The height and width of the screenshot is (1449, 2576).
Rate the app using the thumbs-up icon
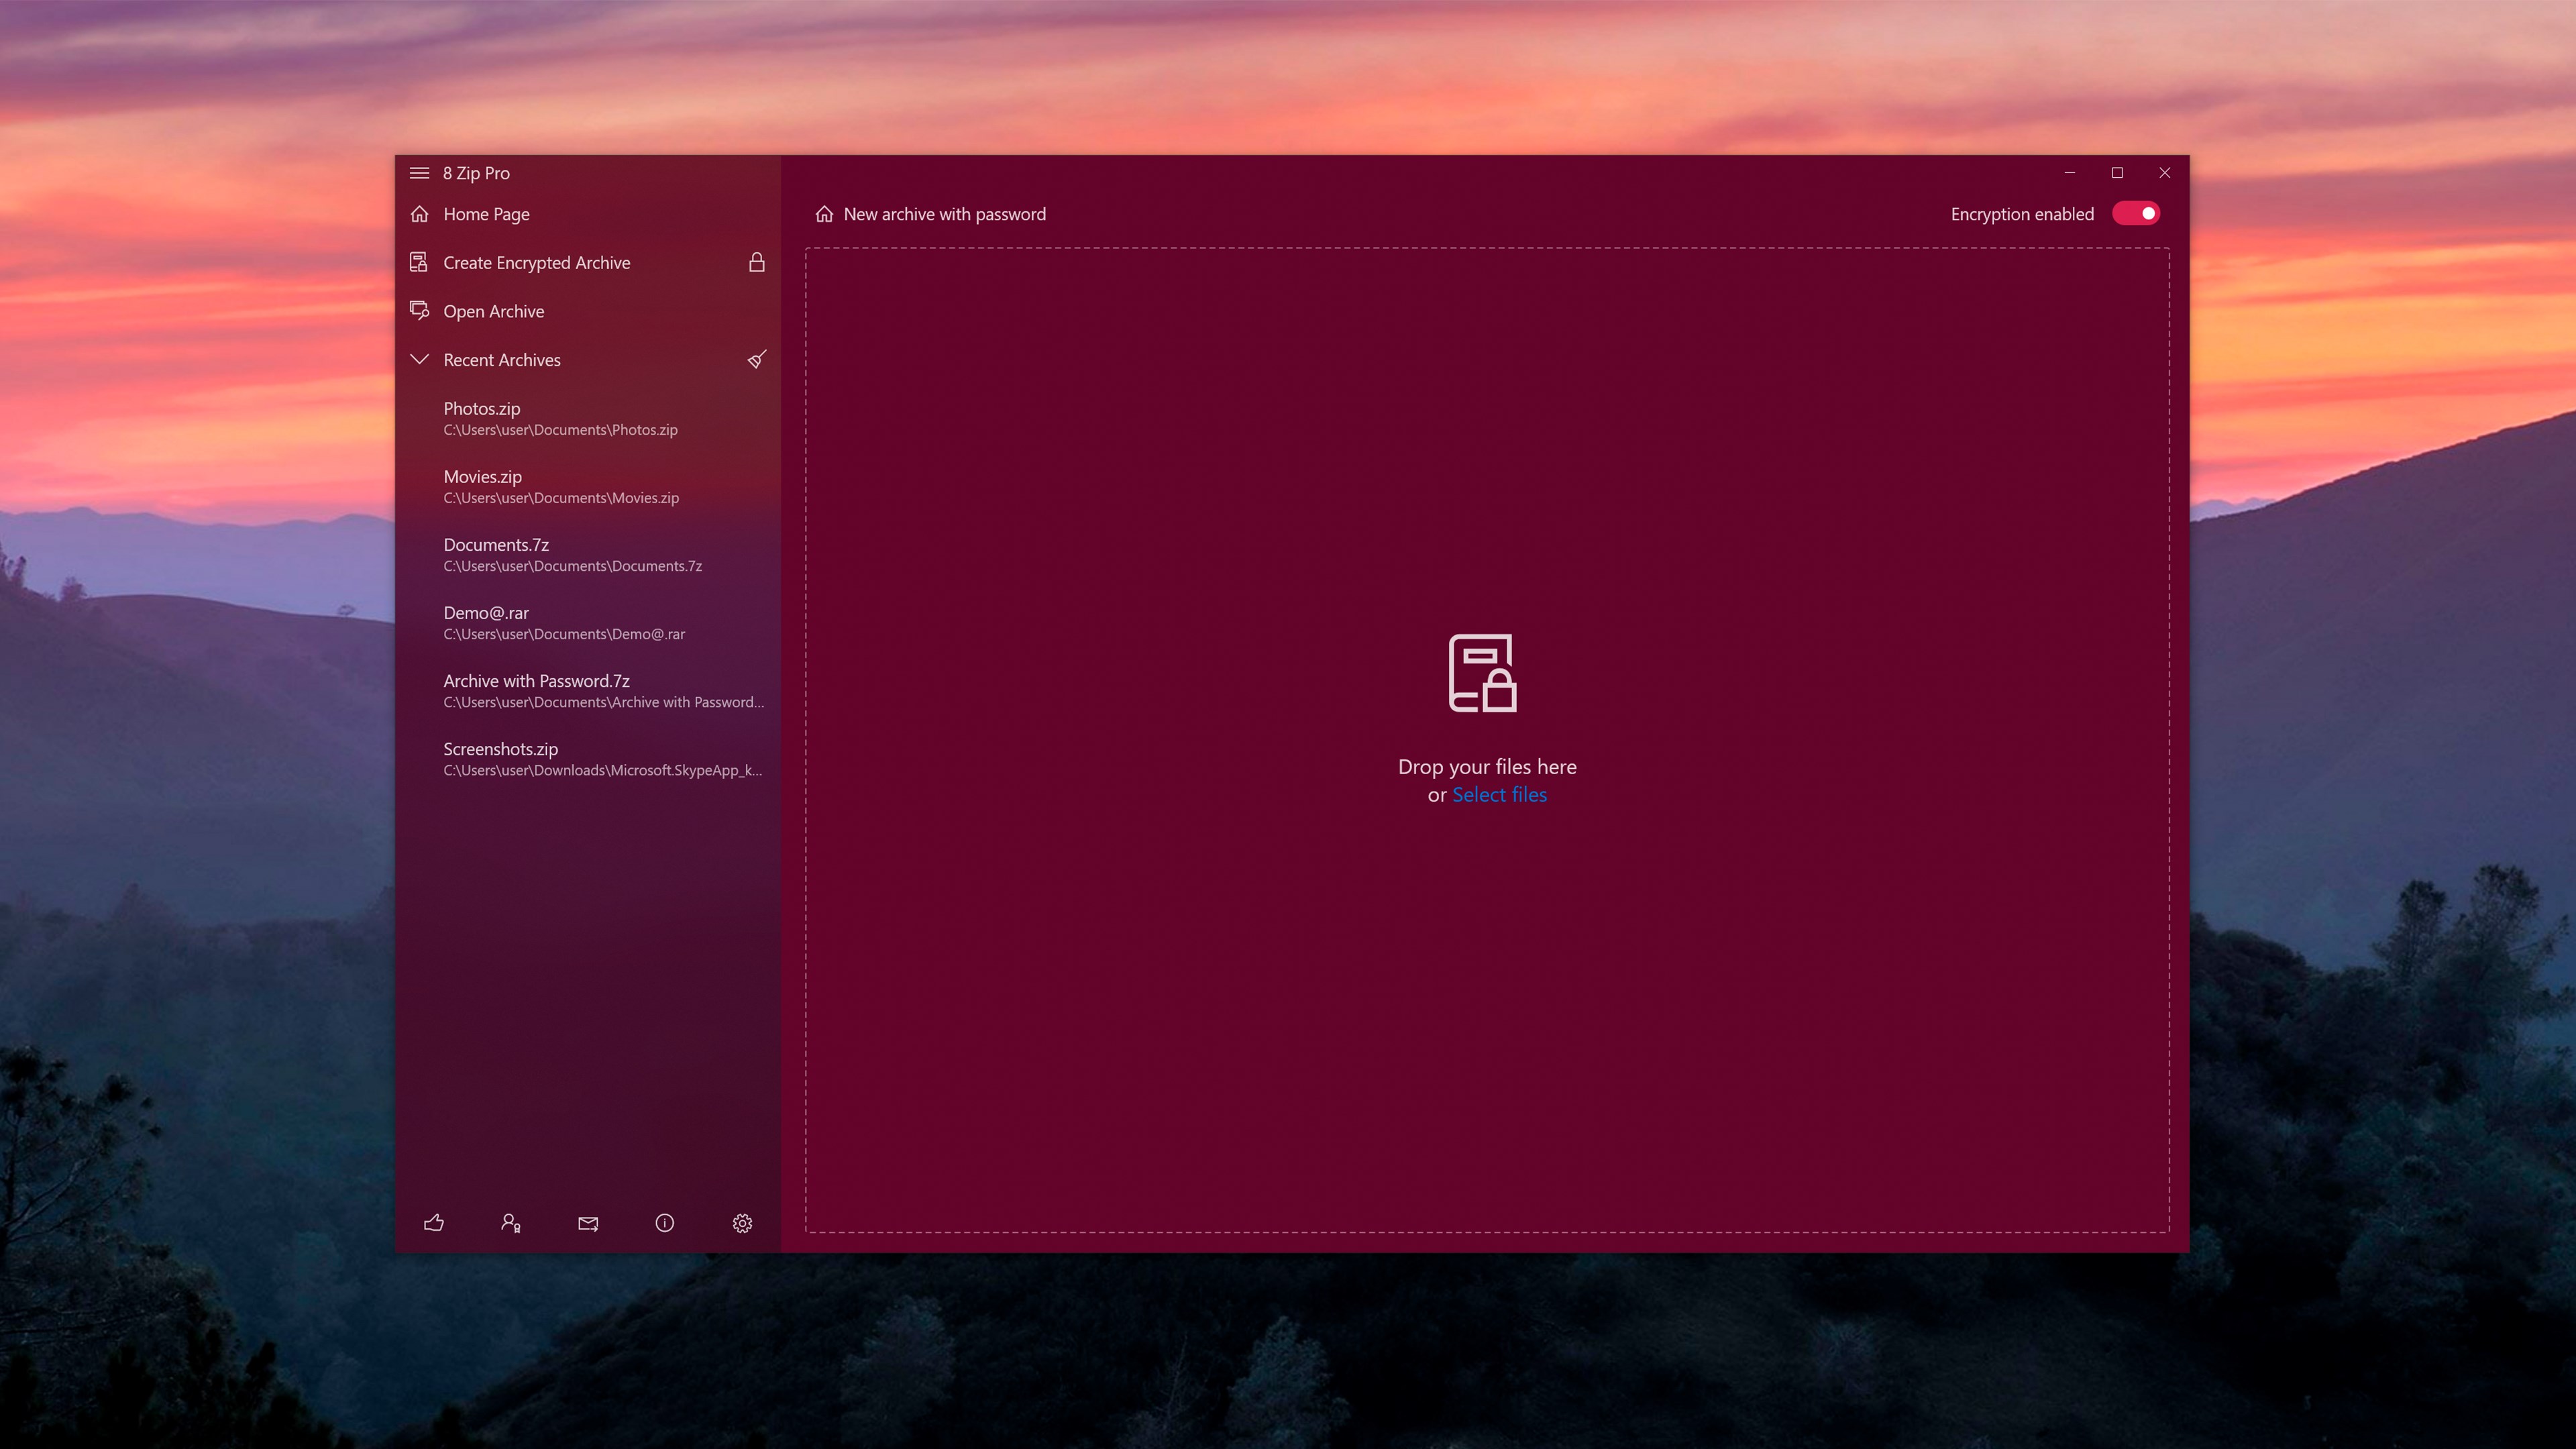pos(433,1223)
